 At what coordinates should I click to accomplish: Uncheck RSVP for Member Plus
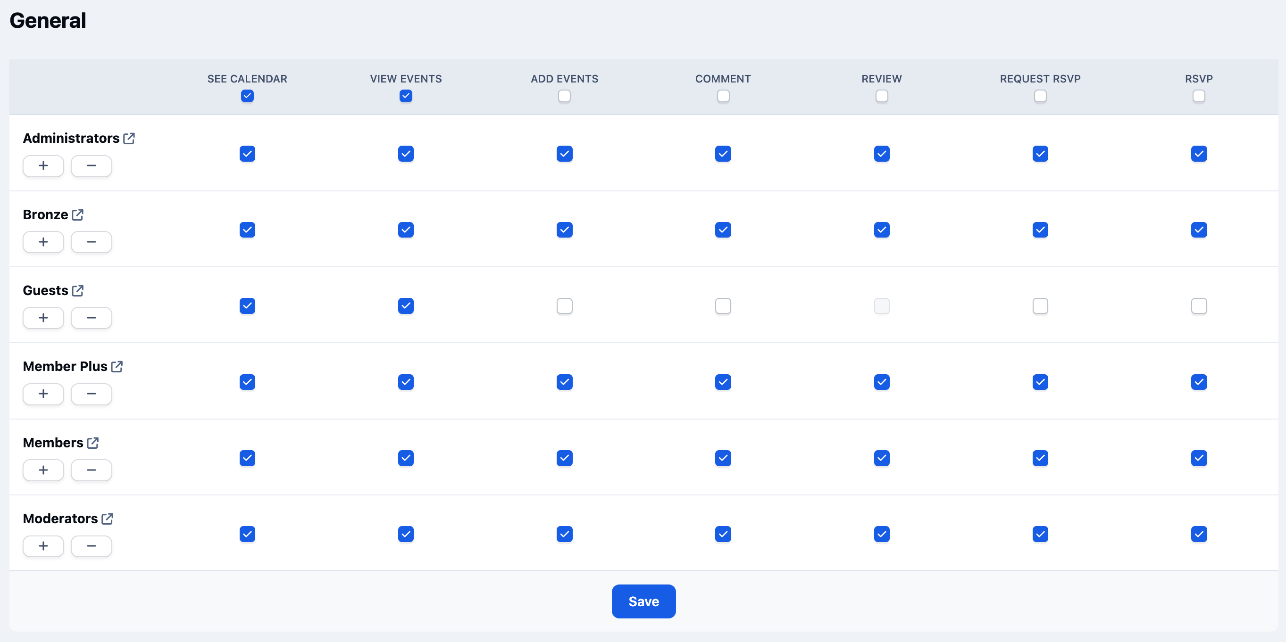coord(1199,382)
